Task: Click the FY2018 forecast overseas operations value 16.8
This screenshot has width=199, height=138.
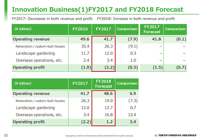Action: pos(109,115)
